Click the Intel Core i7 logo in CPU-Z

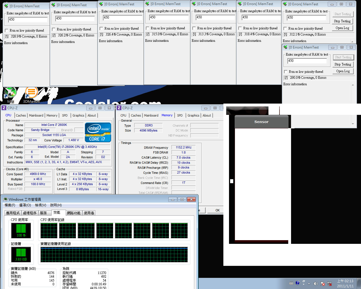click(98, 132)
